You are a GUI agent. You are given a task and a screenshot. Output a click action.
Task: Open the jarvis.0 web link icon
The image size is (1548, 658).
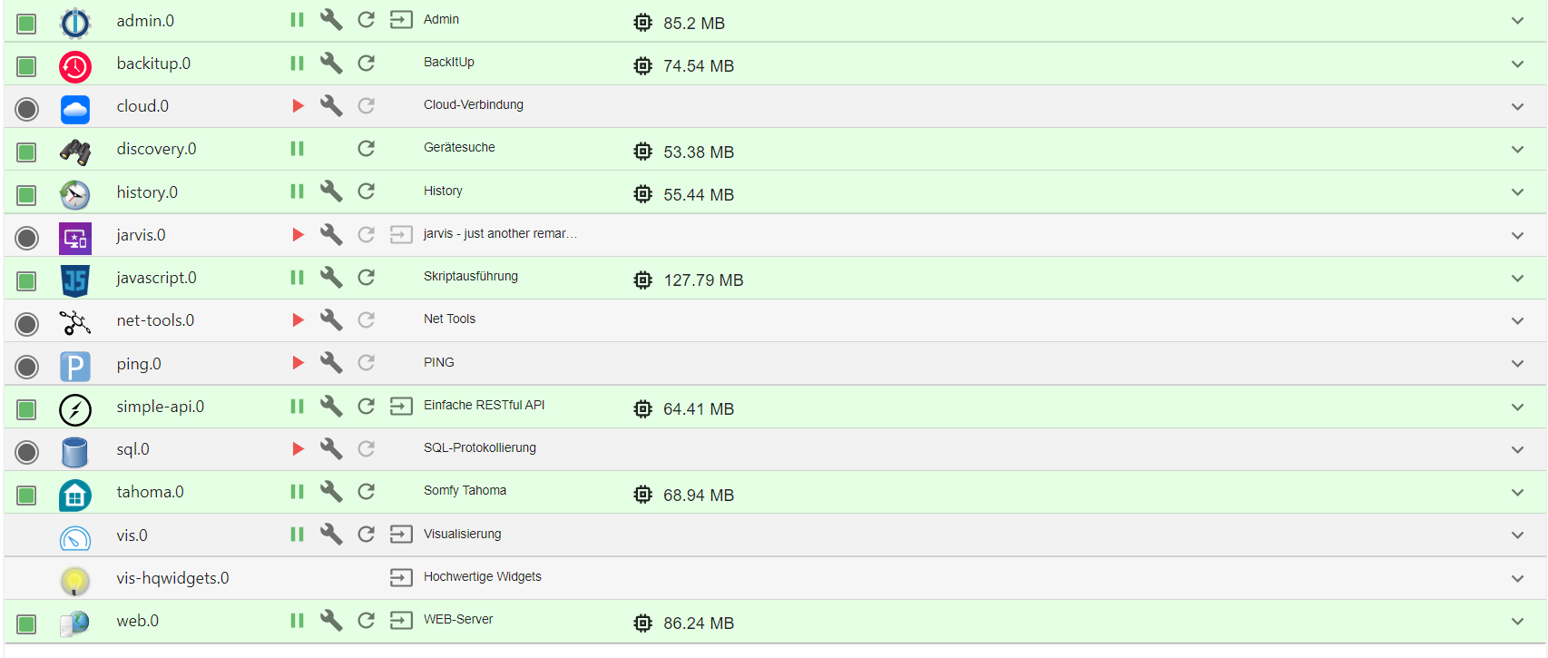(401, 235)
